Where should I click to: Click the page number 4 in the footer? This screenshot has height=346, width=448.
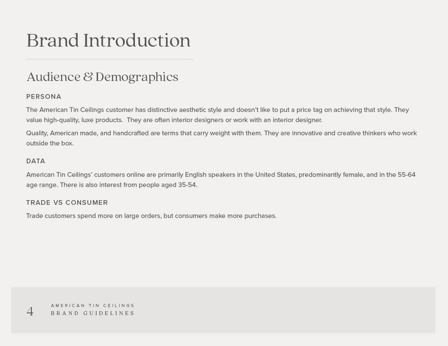point(30,312)
